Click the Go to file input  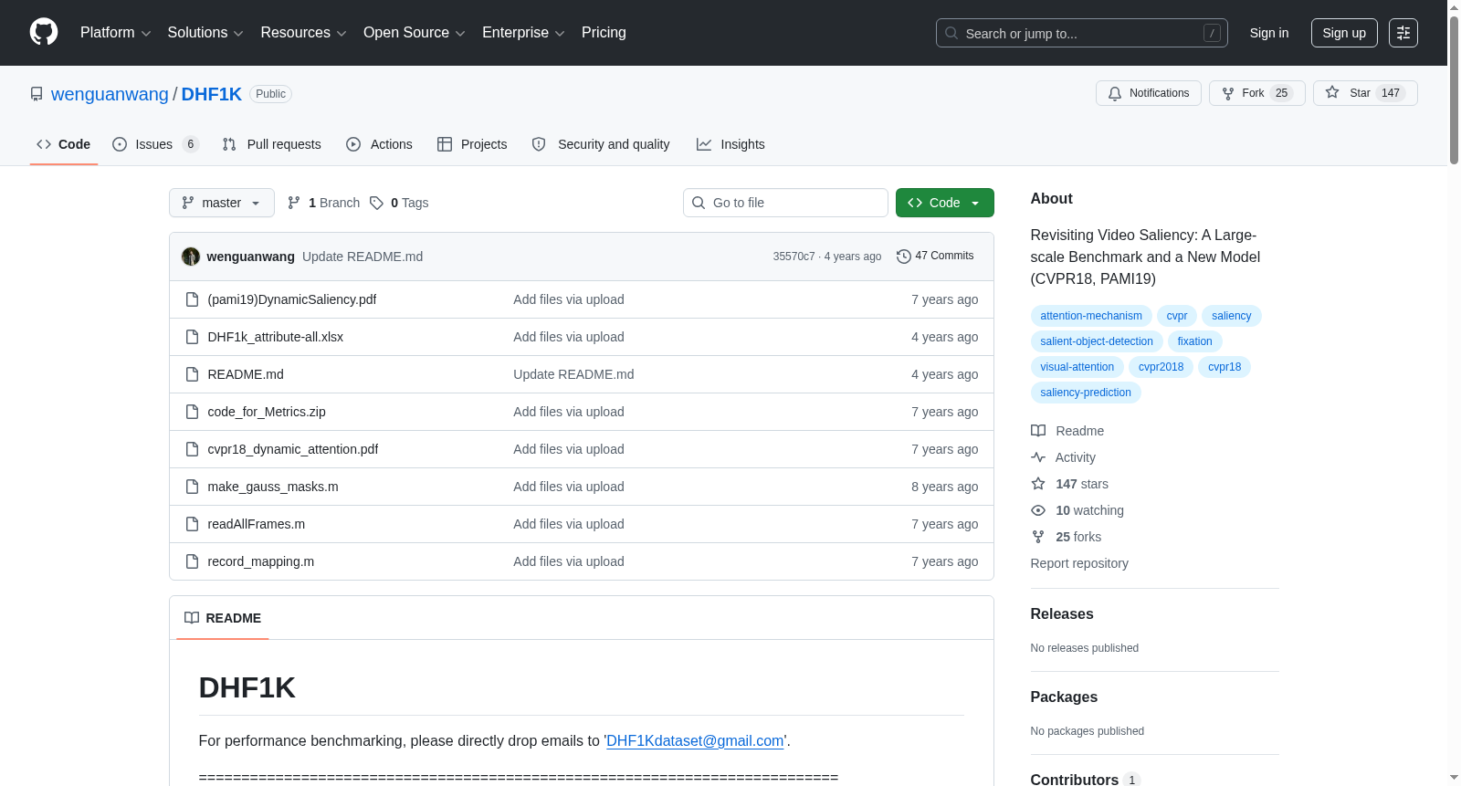[785, 203]
